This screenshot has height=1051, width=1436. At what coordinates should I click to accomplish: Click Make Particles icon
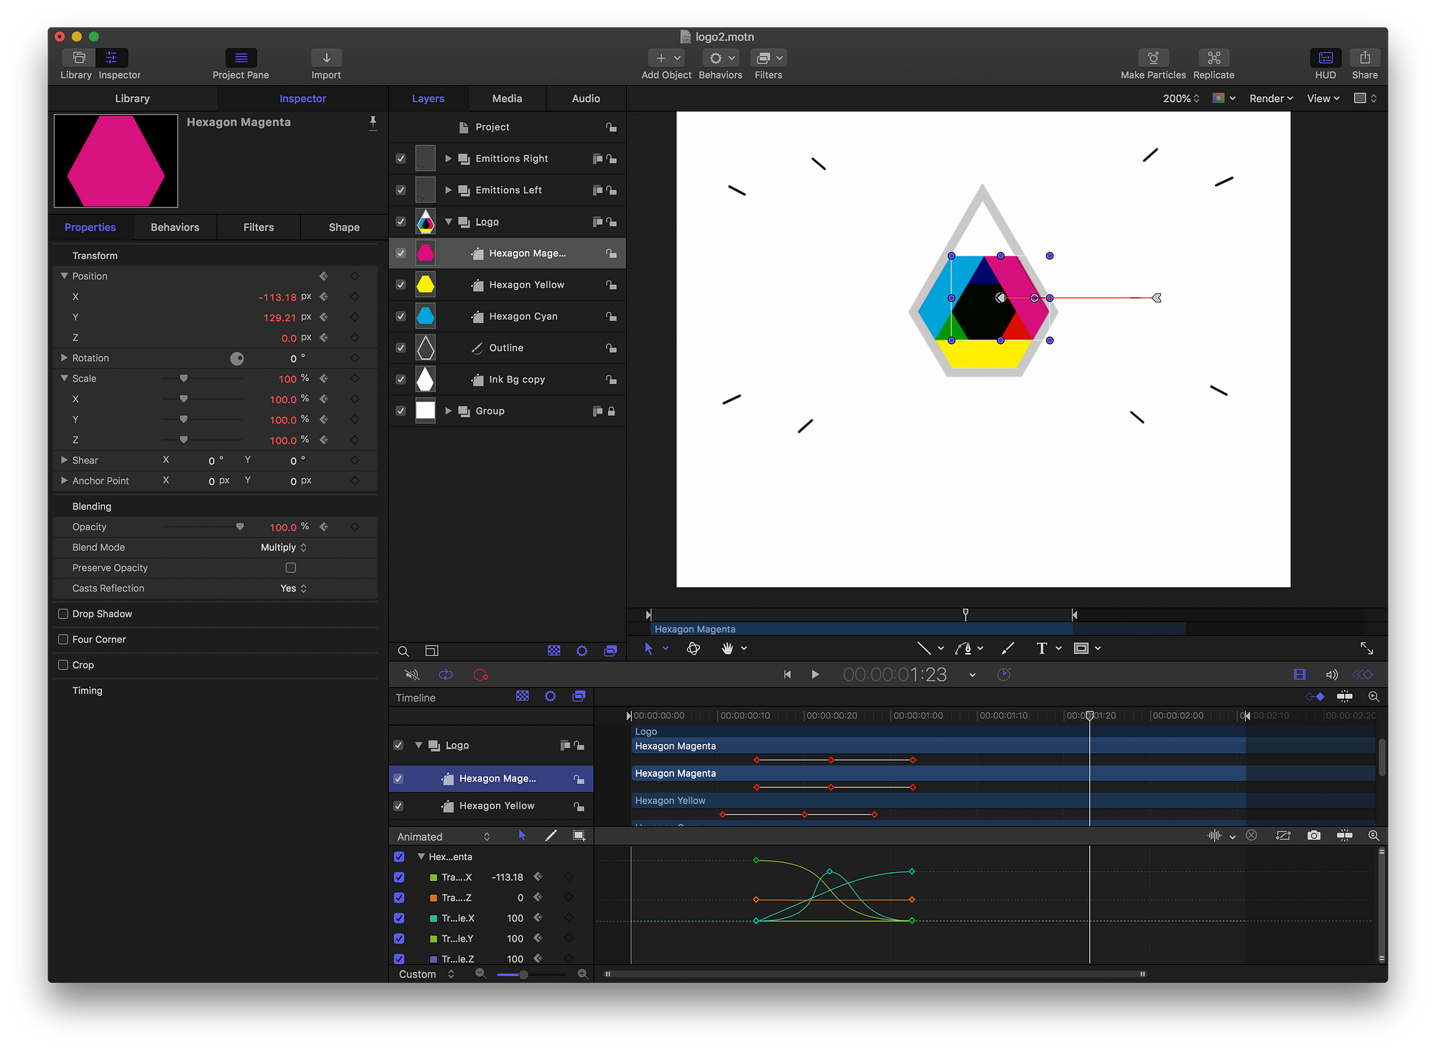1153,57
